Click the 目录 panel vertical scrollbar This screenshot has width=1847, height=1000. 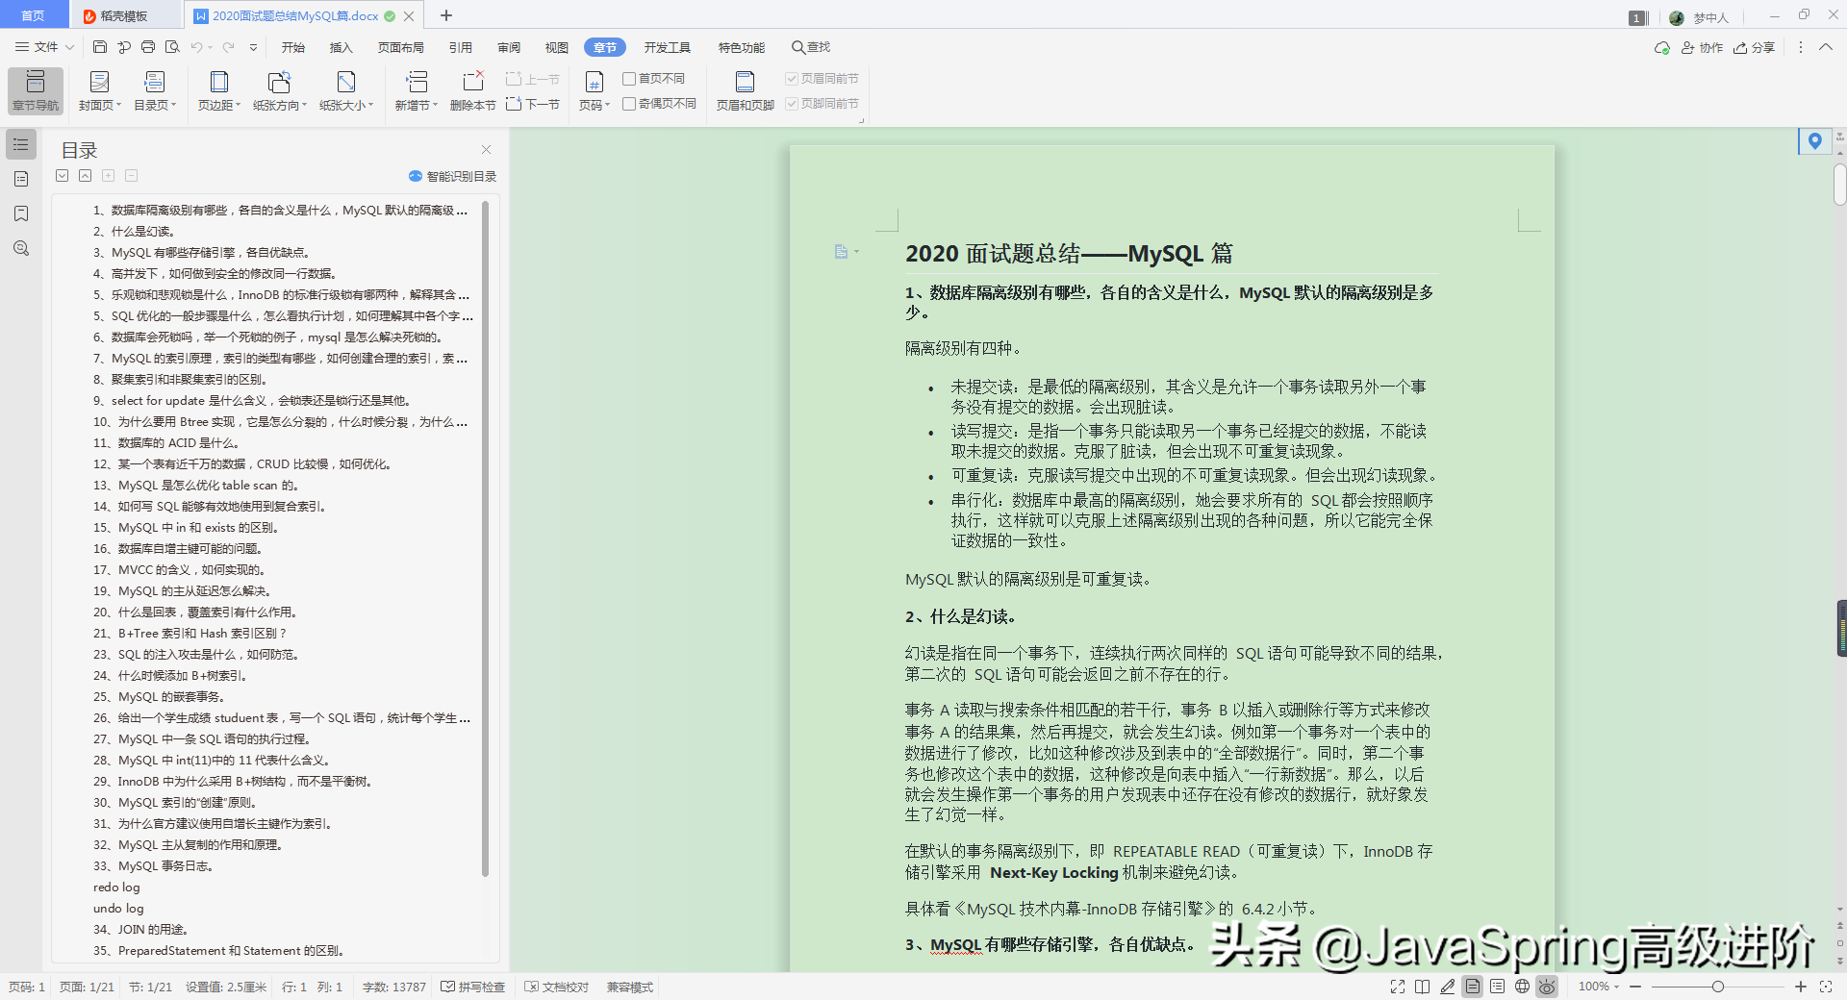tap(485, 538)
